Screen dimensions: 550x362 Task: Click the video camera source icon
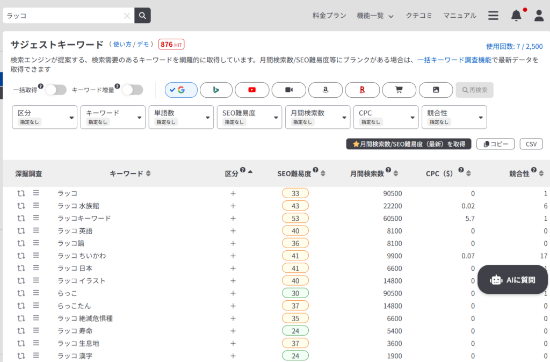288,90
